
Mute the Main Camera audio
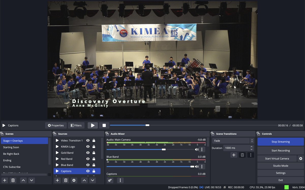click(x=196, y=149)
